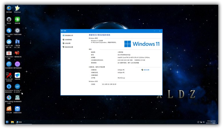Open the WinNTSetup blue arrow icon

coord(9,86)
